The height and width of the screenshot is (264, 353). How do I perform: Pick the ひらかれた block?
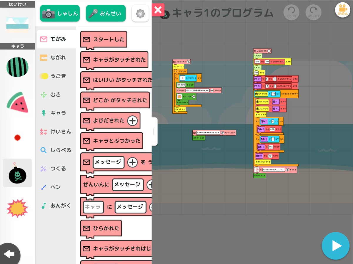(x=101, y=228)
